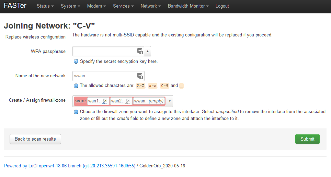Click the Logout link

point(222,6)
